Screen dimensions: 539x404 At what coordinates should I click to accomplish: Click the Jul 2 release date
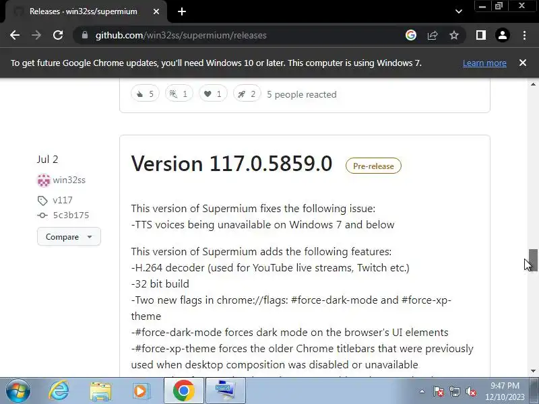(47, 160)
